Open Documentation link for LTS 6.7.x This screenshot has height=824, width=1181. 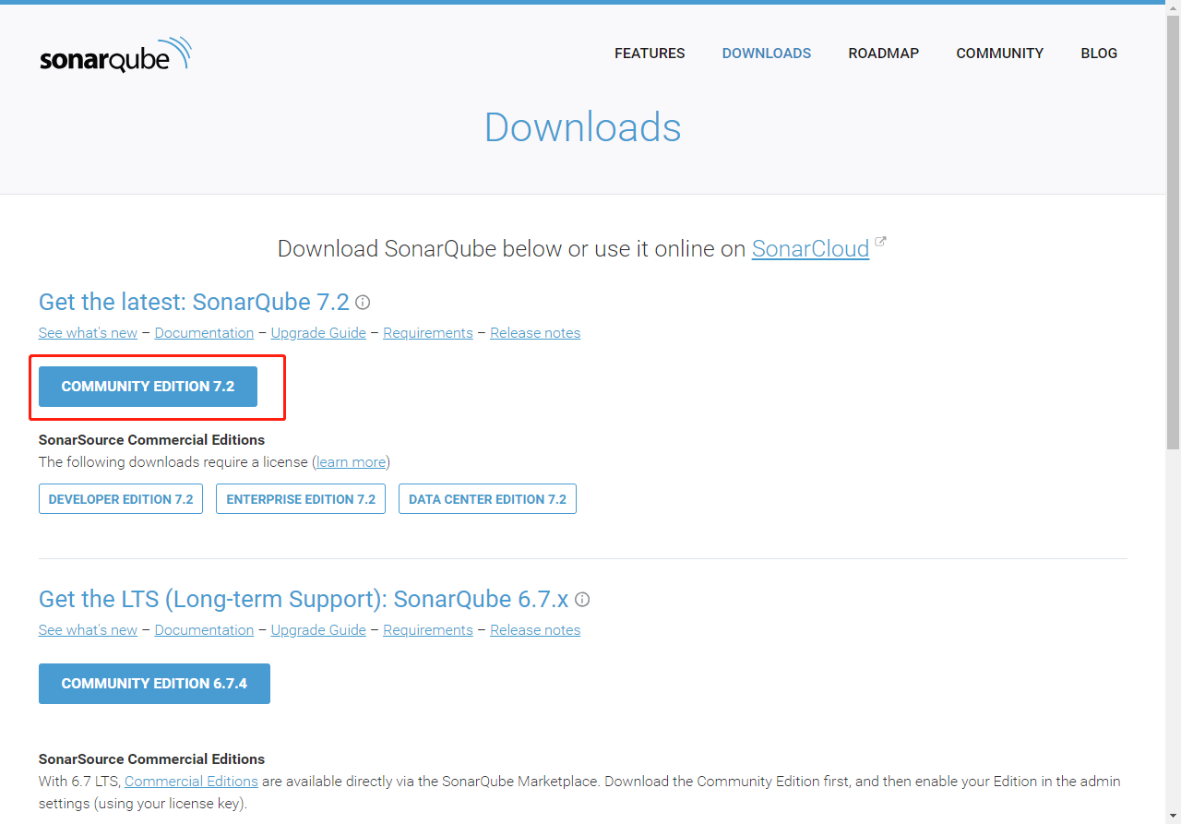pos(204,630)
